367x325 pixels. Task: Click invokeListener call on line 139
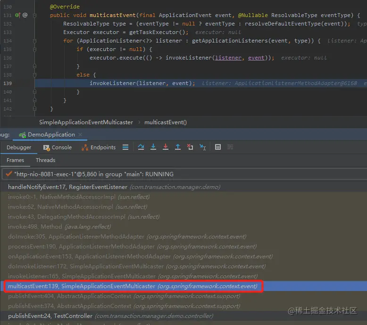coord(113,84)
